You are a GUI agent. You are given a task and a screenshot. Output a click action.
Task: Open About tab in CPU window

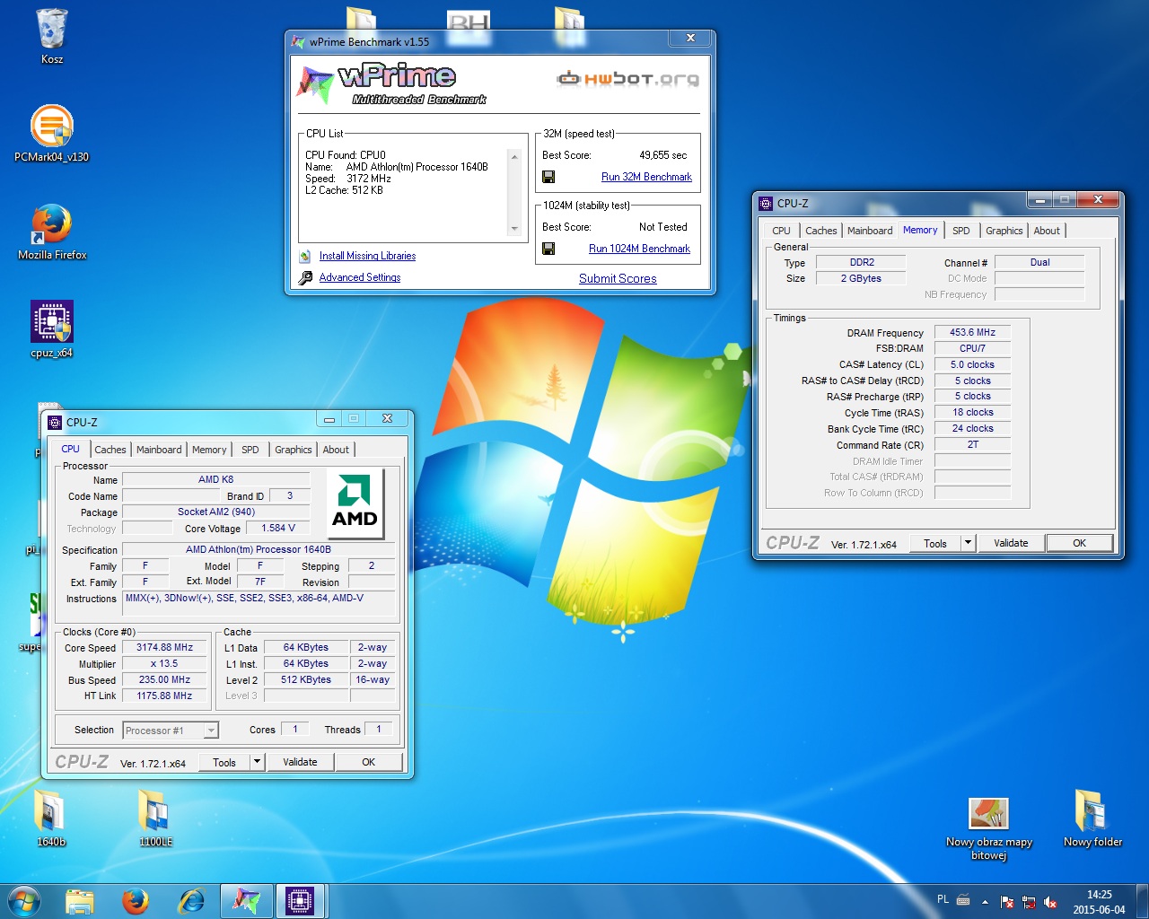pos(336,450)
